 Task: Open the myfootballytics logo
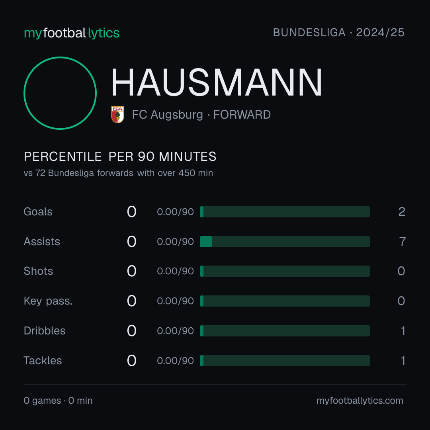click(x=72, y=33)
